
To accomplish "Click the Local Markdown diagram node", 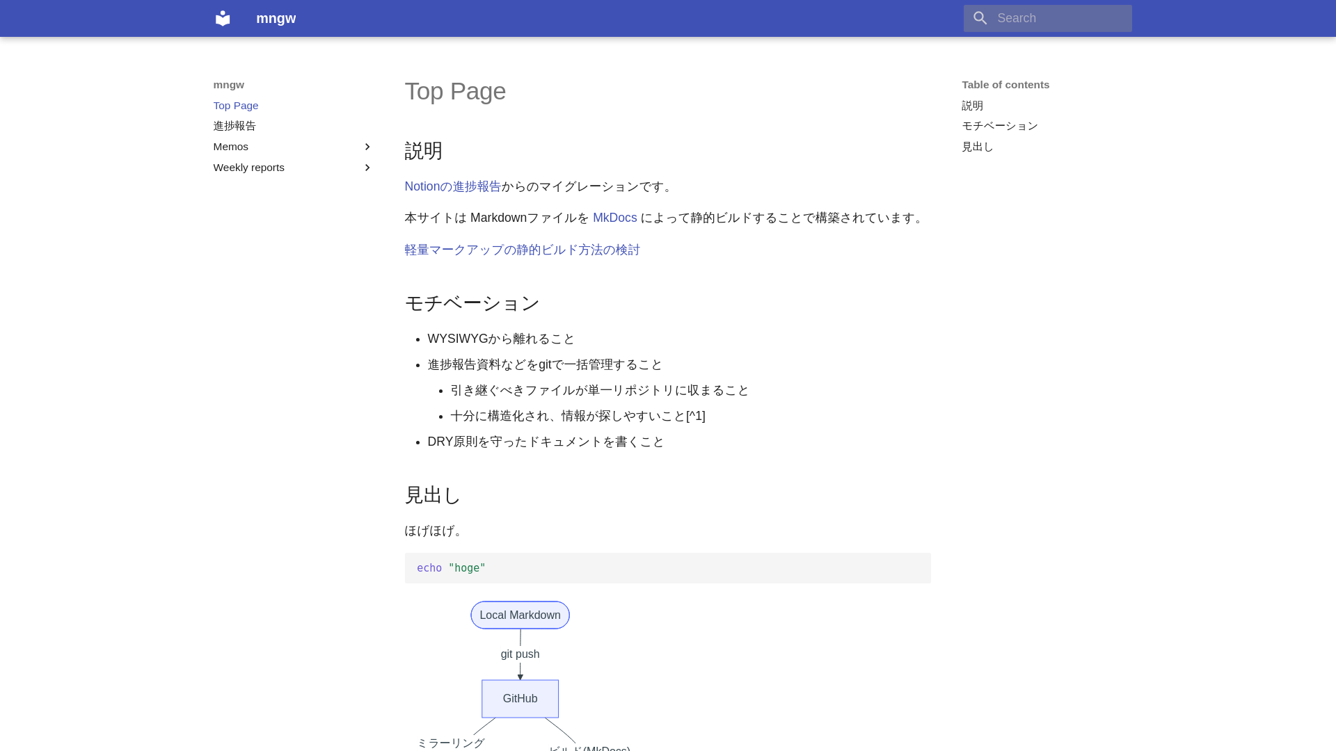I will click(520, 615).
